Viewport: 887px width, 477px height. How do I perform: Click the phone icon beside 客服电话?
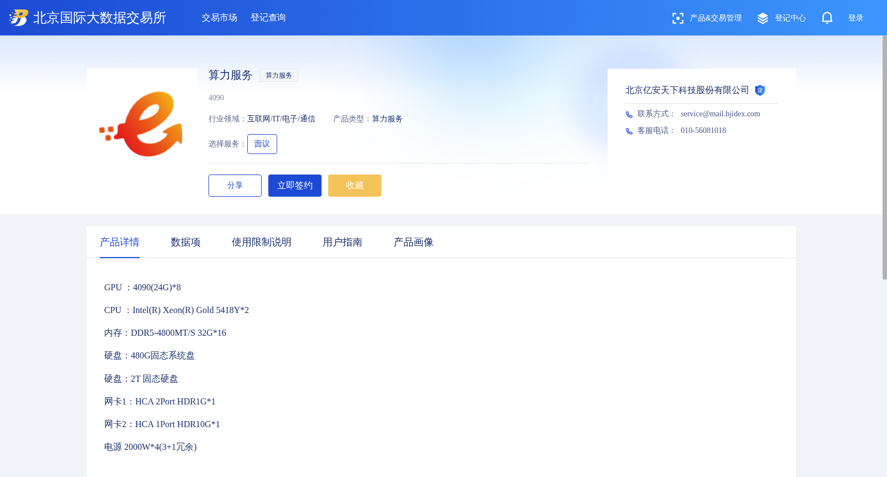pyautogui.click(x=629, y=131)
